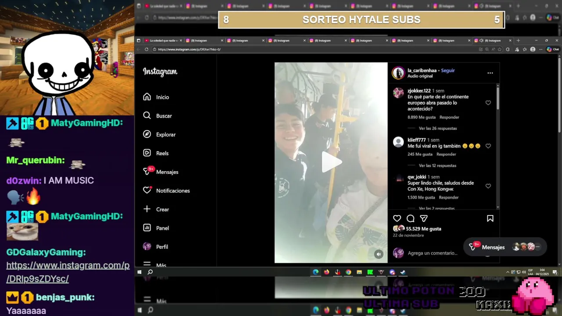Open the Copilot Chat button in the browser
The height and width of the screenshot is (316, 562).
552,49
